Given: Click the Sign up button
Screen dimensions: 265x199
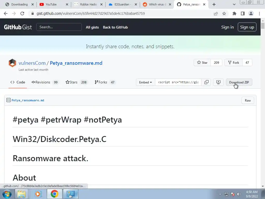Looking at the screenshot, I should (247, 27).
